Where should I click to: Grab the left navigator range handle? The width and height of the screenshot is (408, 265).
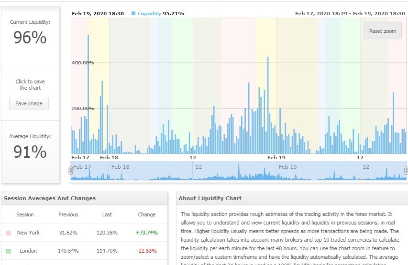pos(71,171)
